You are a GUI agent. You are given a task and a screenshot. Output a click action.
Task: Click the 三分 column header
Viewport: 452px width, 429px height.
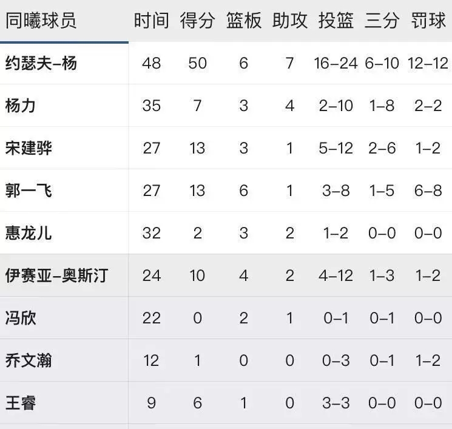click(x=382, y=21)
